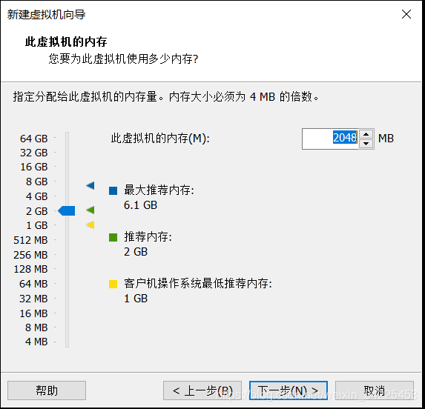Click the blue maximum recommended memory marker
This screenshot has width=425, height=409.
click(90, 185)
